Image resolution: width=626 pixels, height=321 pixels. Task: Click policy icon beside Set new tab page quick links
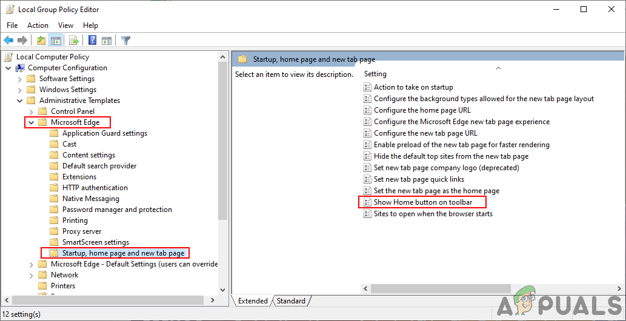(367, 179)
